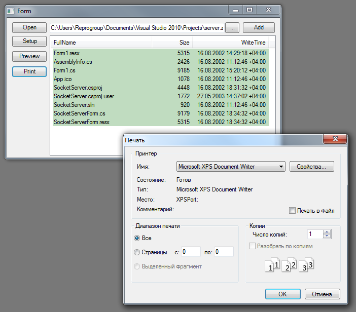Click the browse ellipsis button
356x312 pixels.
[x=232, y=28]
